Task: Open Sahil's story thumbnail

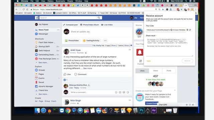Action: tap(139, 32)
